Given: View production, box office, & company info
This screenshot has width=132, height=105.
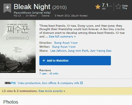Looking at the screenshot, I should [x=48, y=83].
